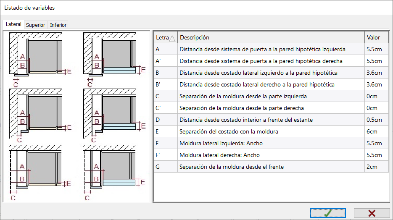Viewport: 393px width, 220px height.
Task: Select row A pared hipotética izquierda
Action: coord(271,49)
